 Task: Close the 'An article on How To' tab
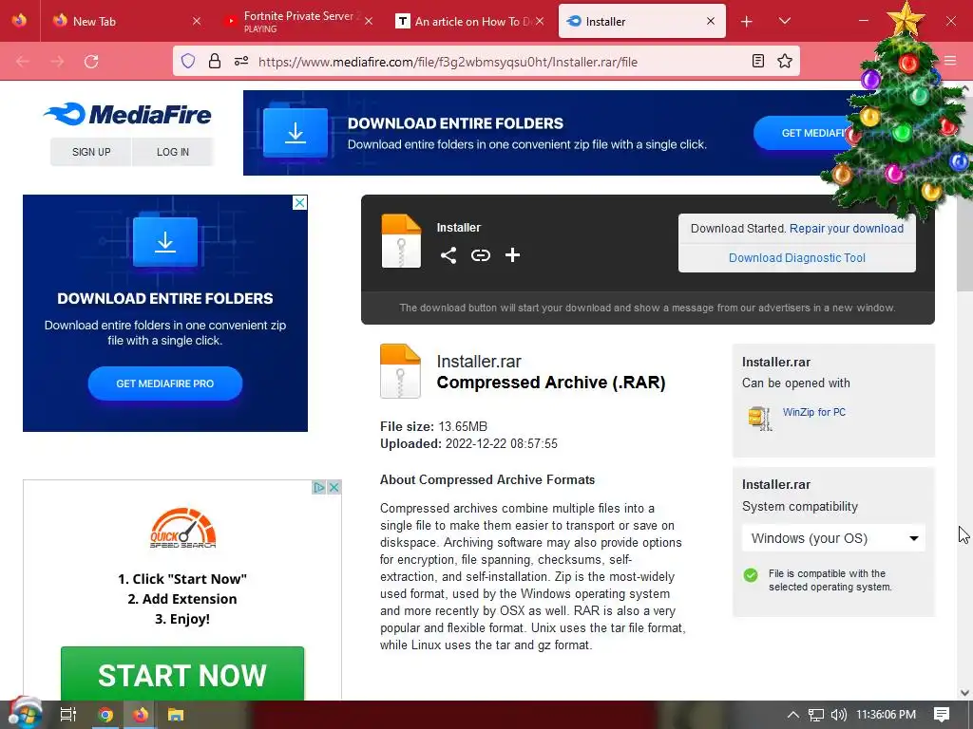[x=540, y=21]
